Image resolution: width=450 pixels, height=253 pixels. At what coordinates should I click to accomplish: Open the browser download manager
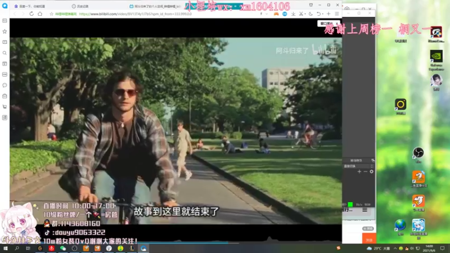[293, 13]
